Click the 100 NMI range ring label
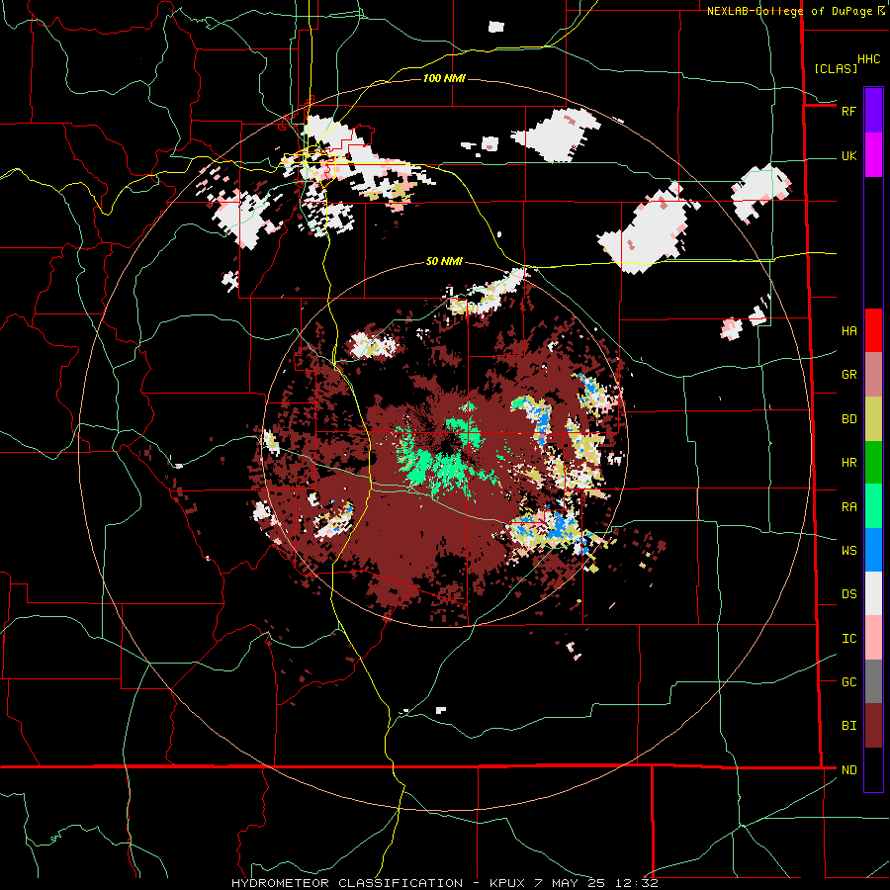The image size is (890, 890). click(444, 78)
